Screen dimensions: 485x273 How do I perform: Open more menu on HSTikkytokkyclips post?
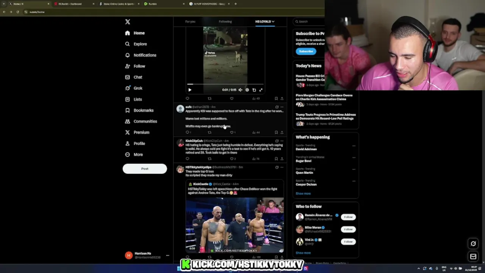click(x=282, y=167)
